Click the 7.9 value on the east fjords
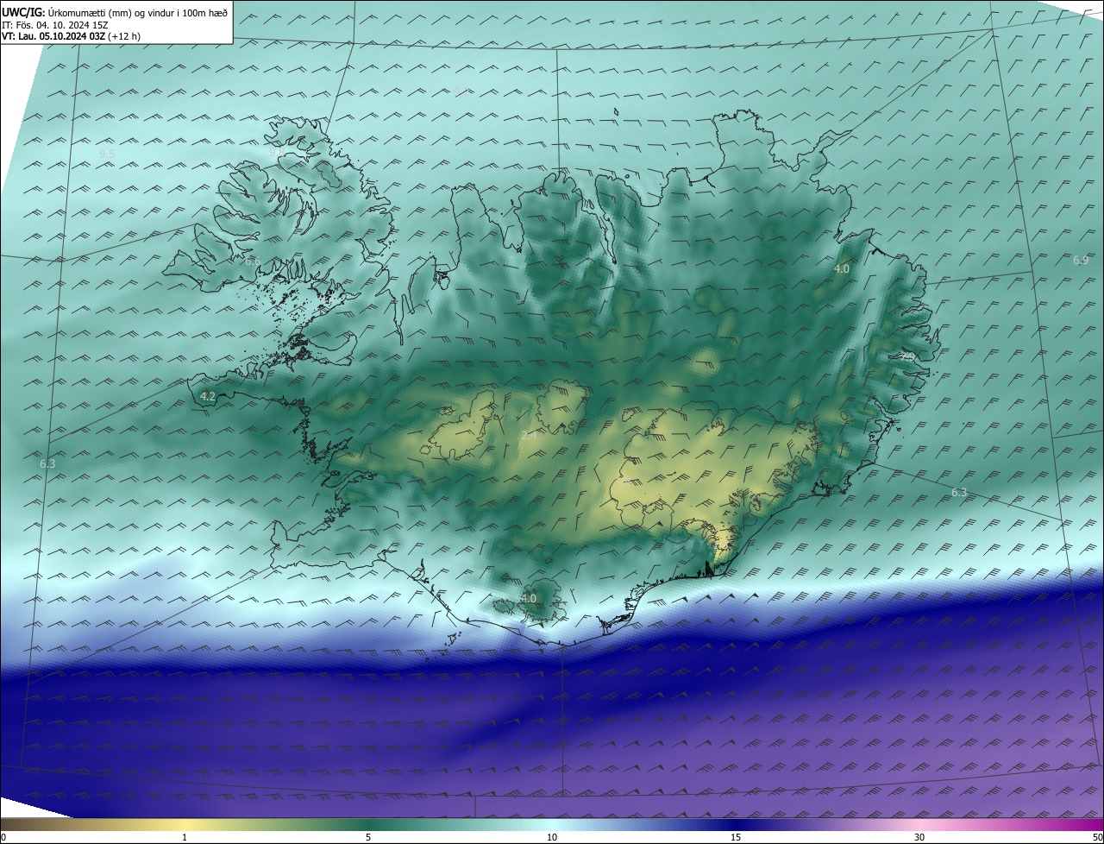 point(907,356)
